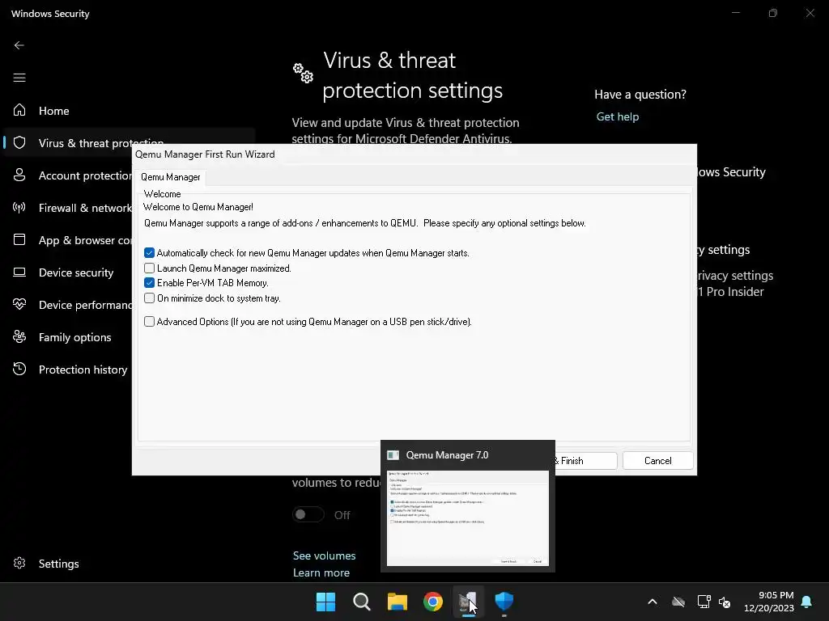Screen dimensions: 829x621
Task: Click the gears icon beside Virus & threat heading
Action: [304, 73]
